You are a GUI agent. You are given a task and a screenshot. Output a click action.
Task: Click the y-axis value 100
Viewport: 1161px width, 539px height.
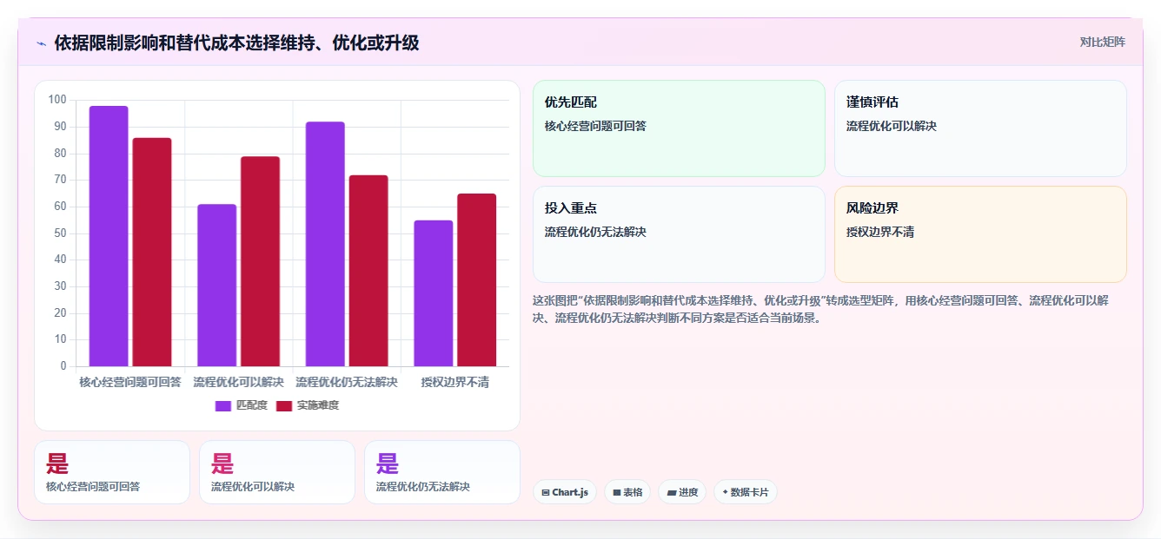click(57, 100)
